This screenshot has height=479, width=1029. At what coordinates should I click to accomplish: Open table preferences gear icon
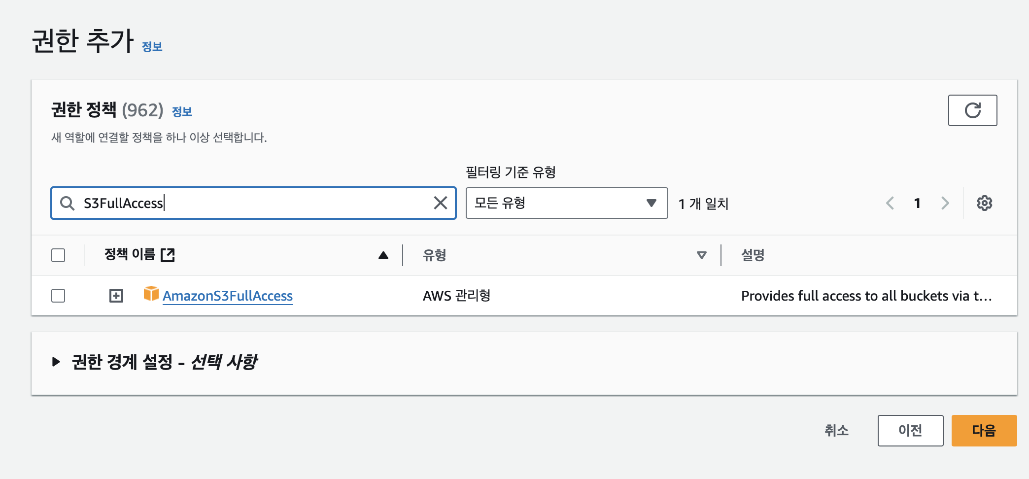984,203
